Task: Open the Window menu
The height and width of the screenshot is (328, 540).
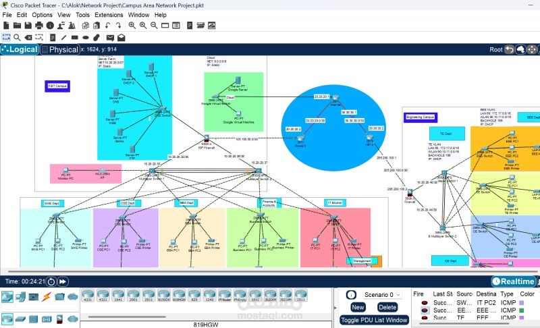Action: pos(138,15)
